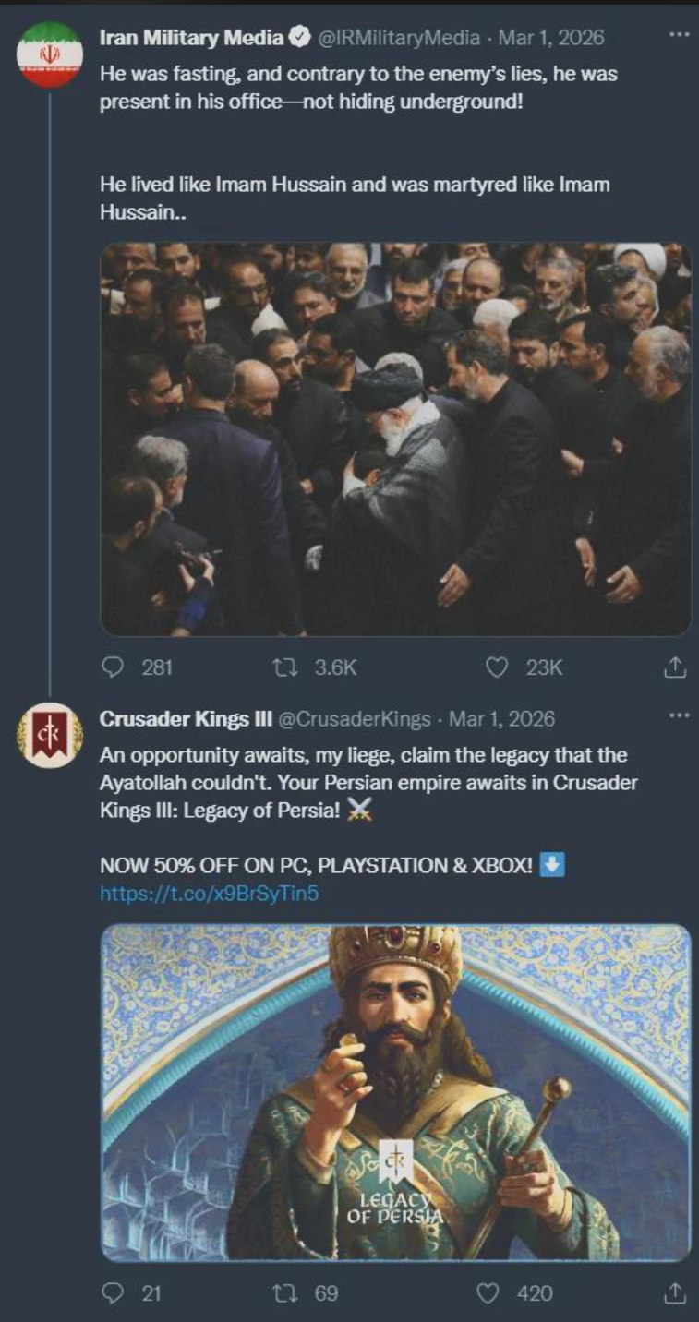Viewport: 699px width, 1322px height.
Task: Share the Iran Military Media tweet
Action: pyautogui.click(x=676, y=667)
